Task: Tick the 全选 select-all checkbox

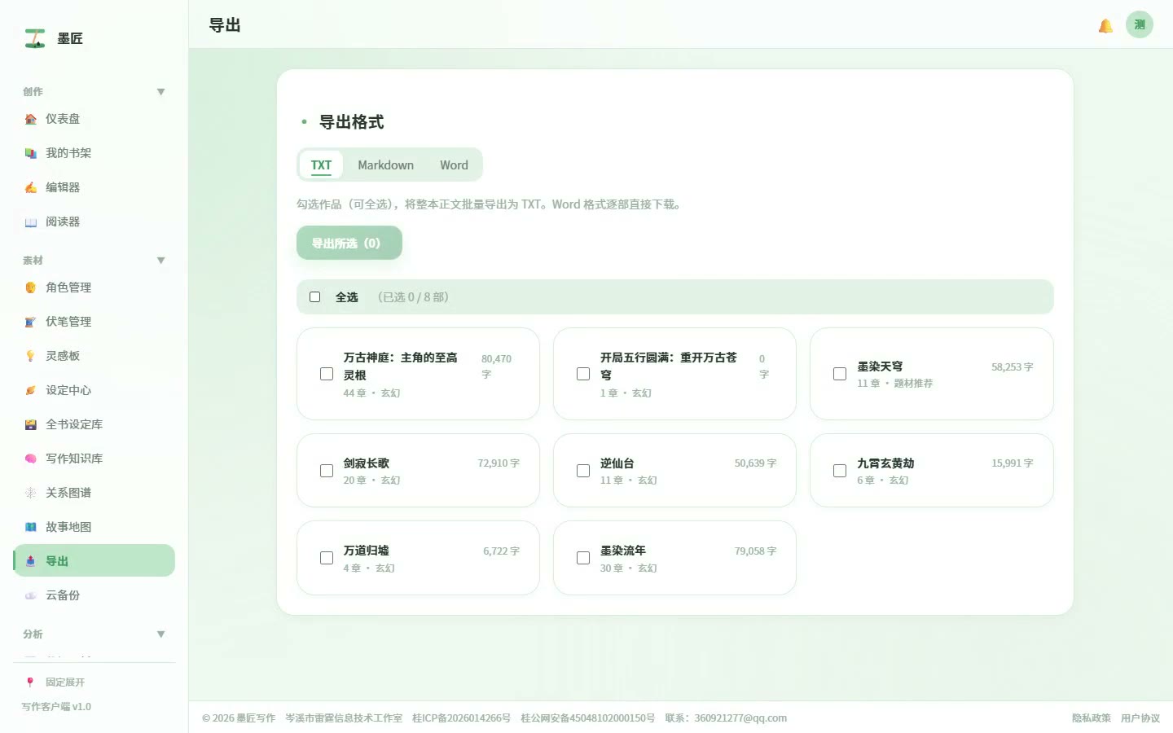Action: 315,297
